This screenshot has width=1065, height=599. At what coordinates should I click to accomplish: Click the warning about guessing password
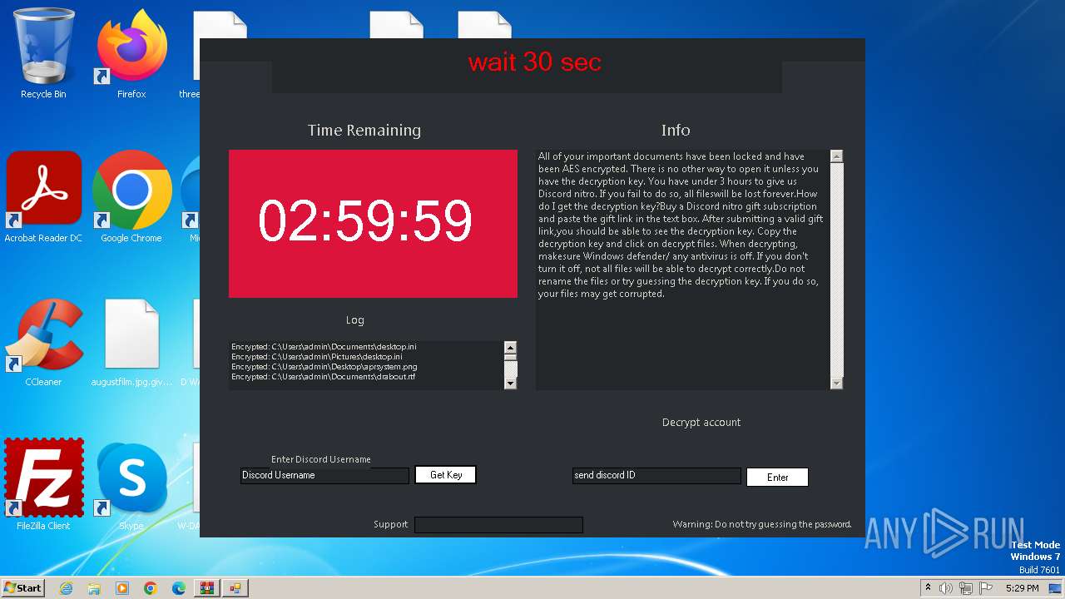tap(762, 525)
